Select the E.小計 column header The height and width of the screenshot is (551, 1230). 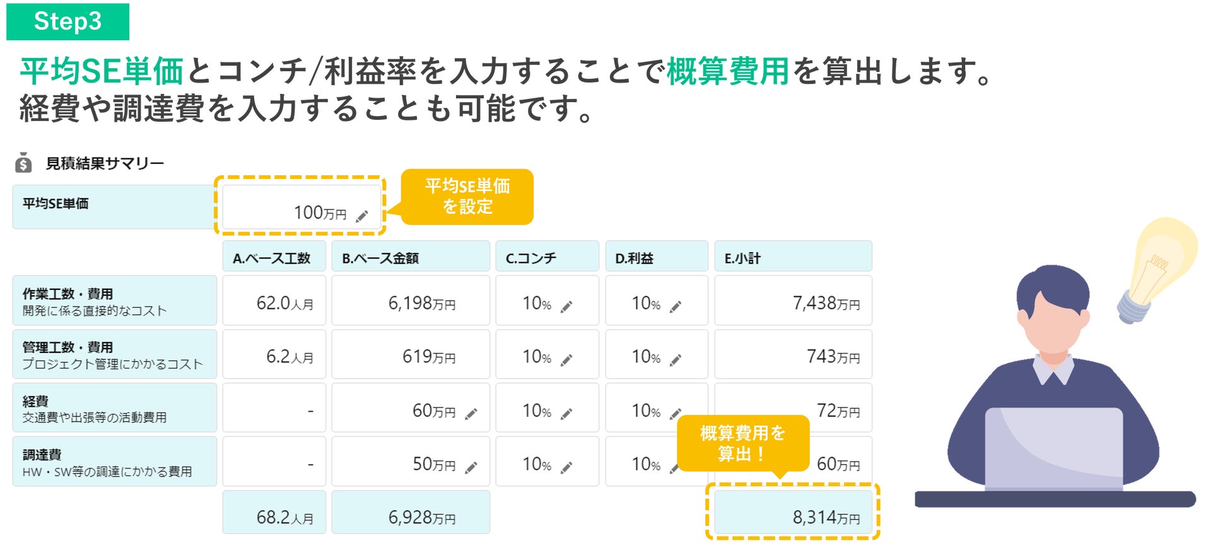pyautogui.click(x=793, y=256)
